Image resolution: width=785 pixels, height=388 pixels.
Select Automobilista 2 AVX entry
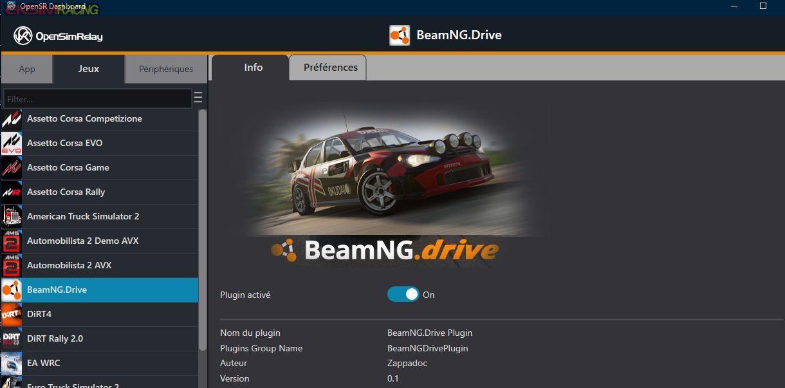point(100,266)
